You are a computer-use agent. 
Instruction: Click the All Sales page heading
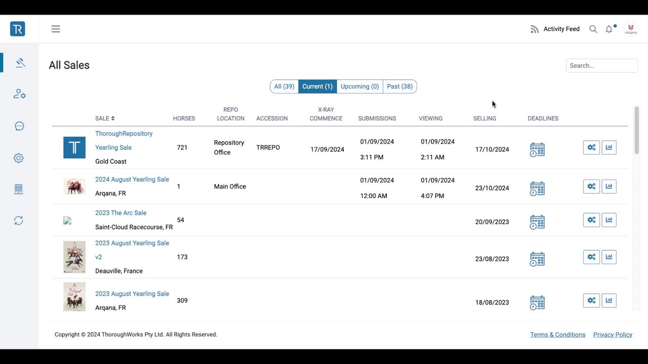[69, 65]
